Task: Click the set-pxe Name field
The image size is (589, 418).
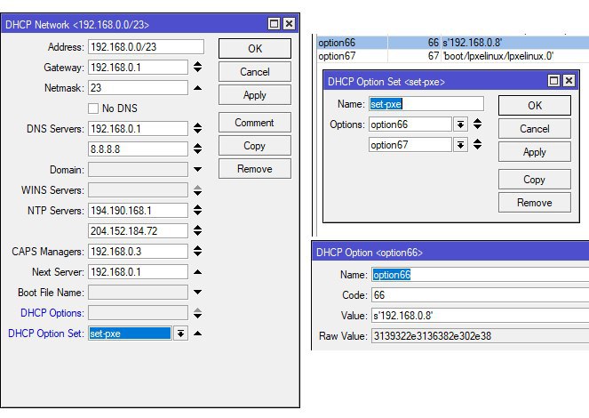Action: [426, 104]
